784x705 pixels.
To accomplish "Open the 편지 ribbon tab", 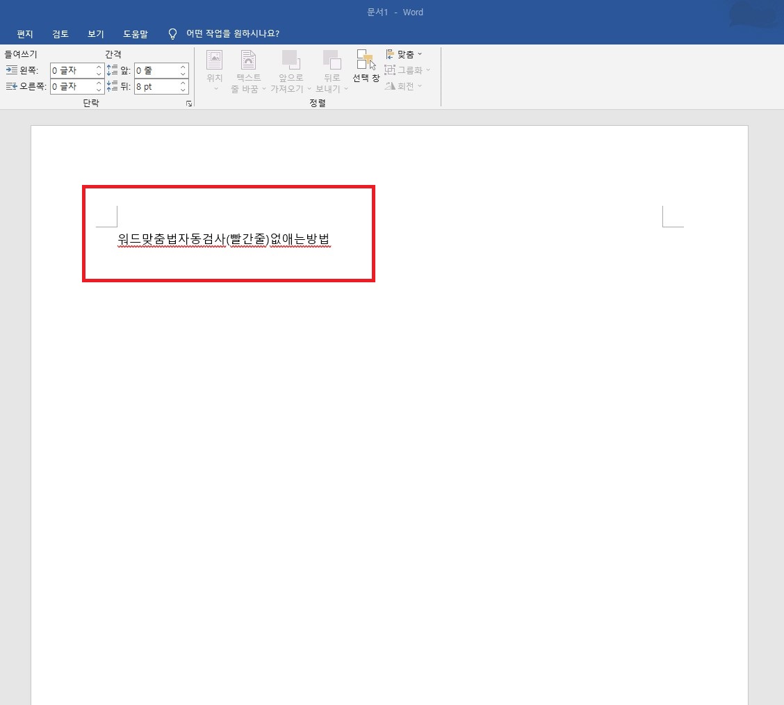I will [x=25, y=34].
